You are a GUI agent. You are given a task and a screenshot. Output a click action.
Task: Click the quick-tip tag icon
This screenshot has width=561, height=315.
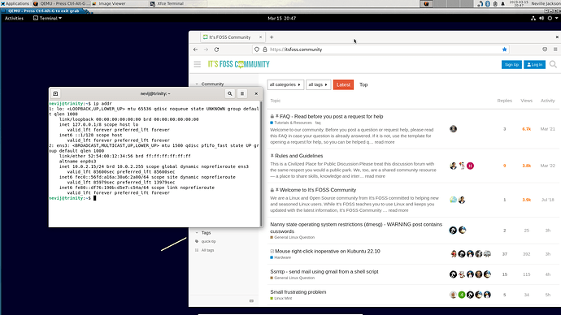(197, 241)
